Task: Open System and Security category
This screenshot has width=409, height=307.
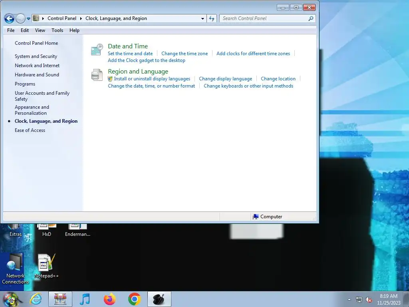Action: (x=36, y=56)
